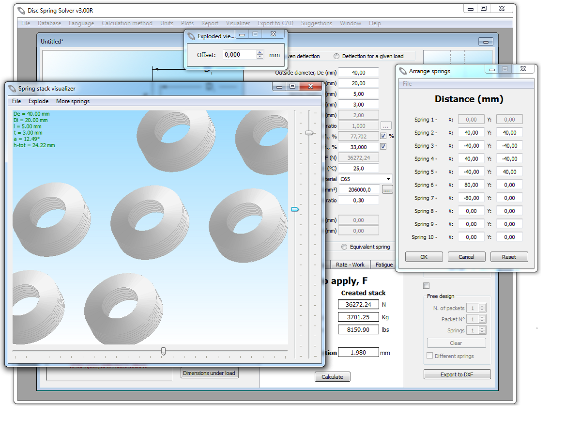
Task: Click the Spring stack visualizer window icon
Action: coord(12,88)
